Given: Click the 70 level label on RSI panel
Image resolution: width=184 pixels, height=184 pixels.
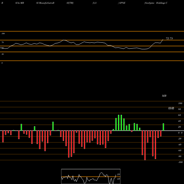Looking at the screenshot, I should [3, 42].
